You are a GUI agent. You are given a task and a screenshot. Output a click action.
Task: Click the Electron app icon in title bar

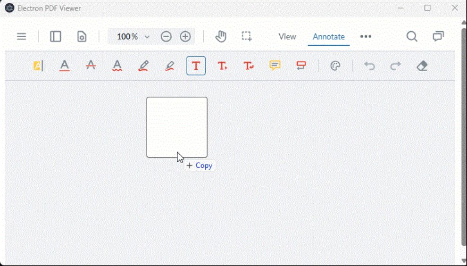(9, 8)
